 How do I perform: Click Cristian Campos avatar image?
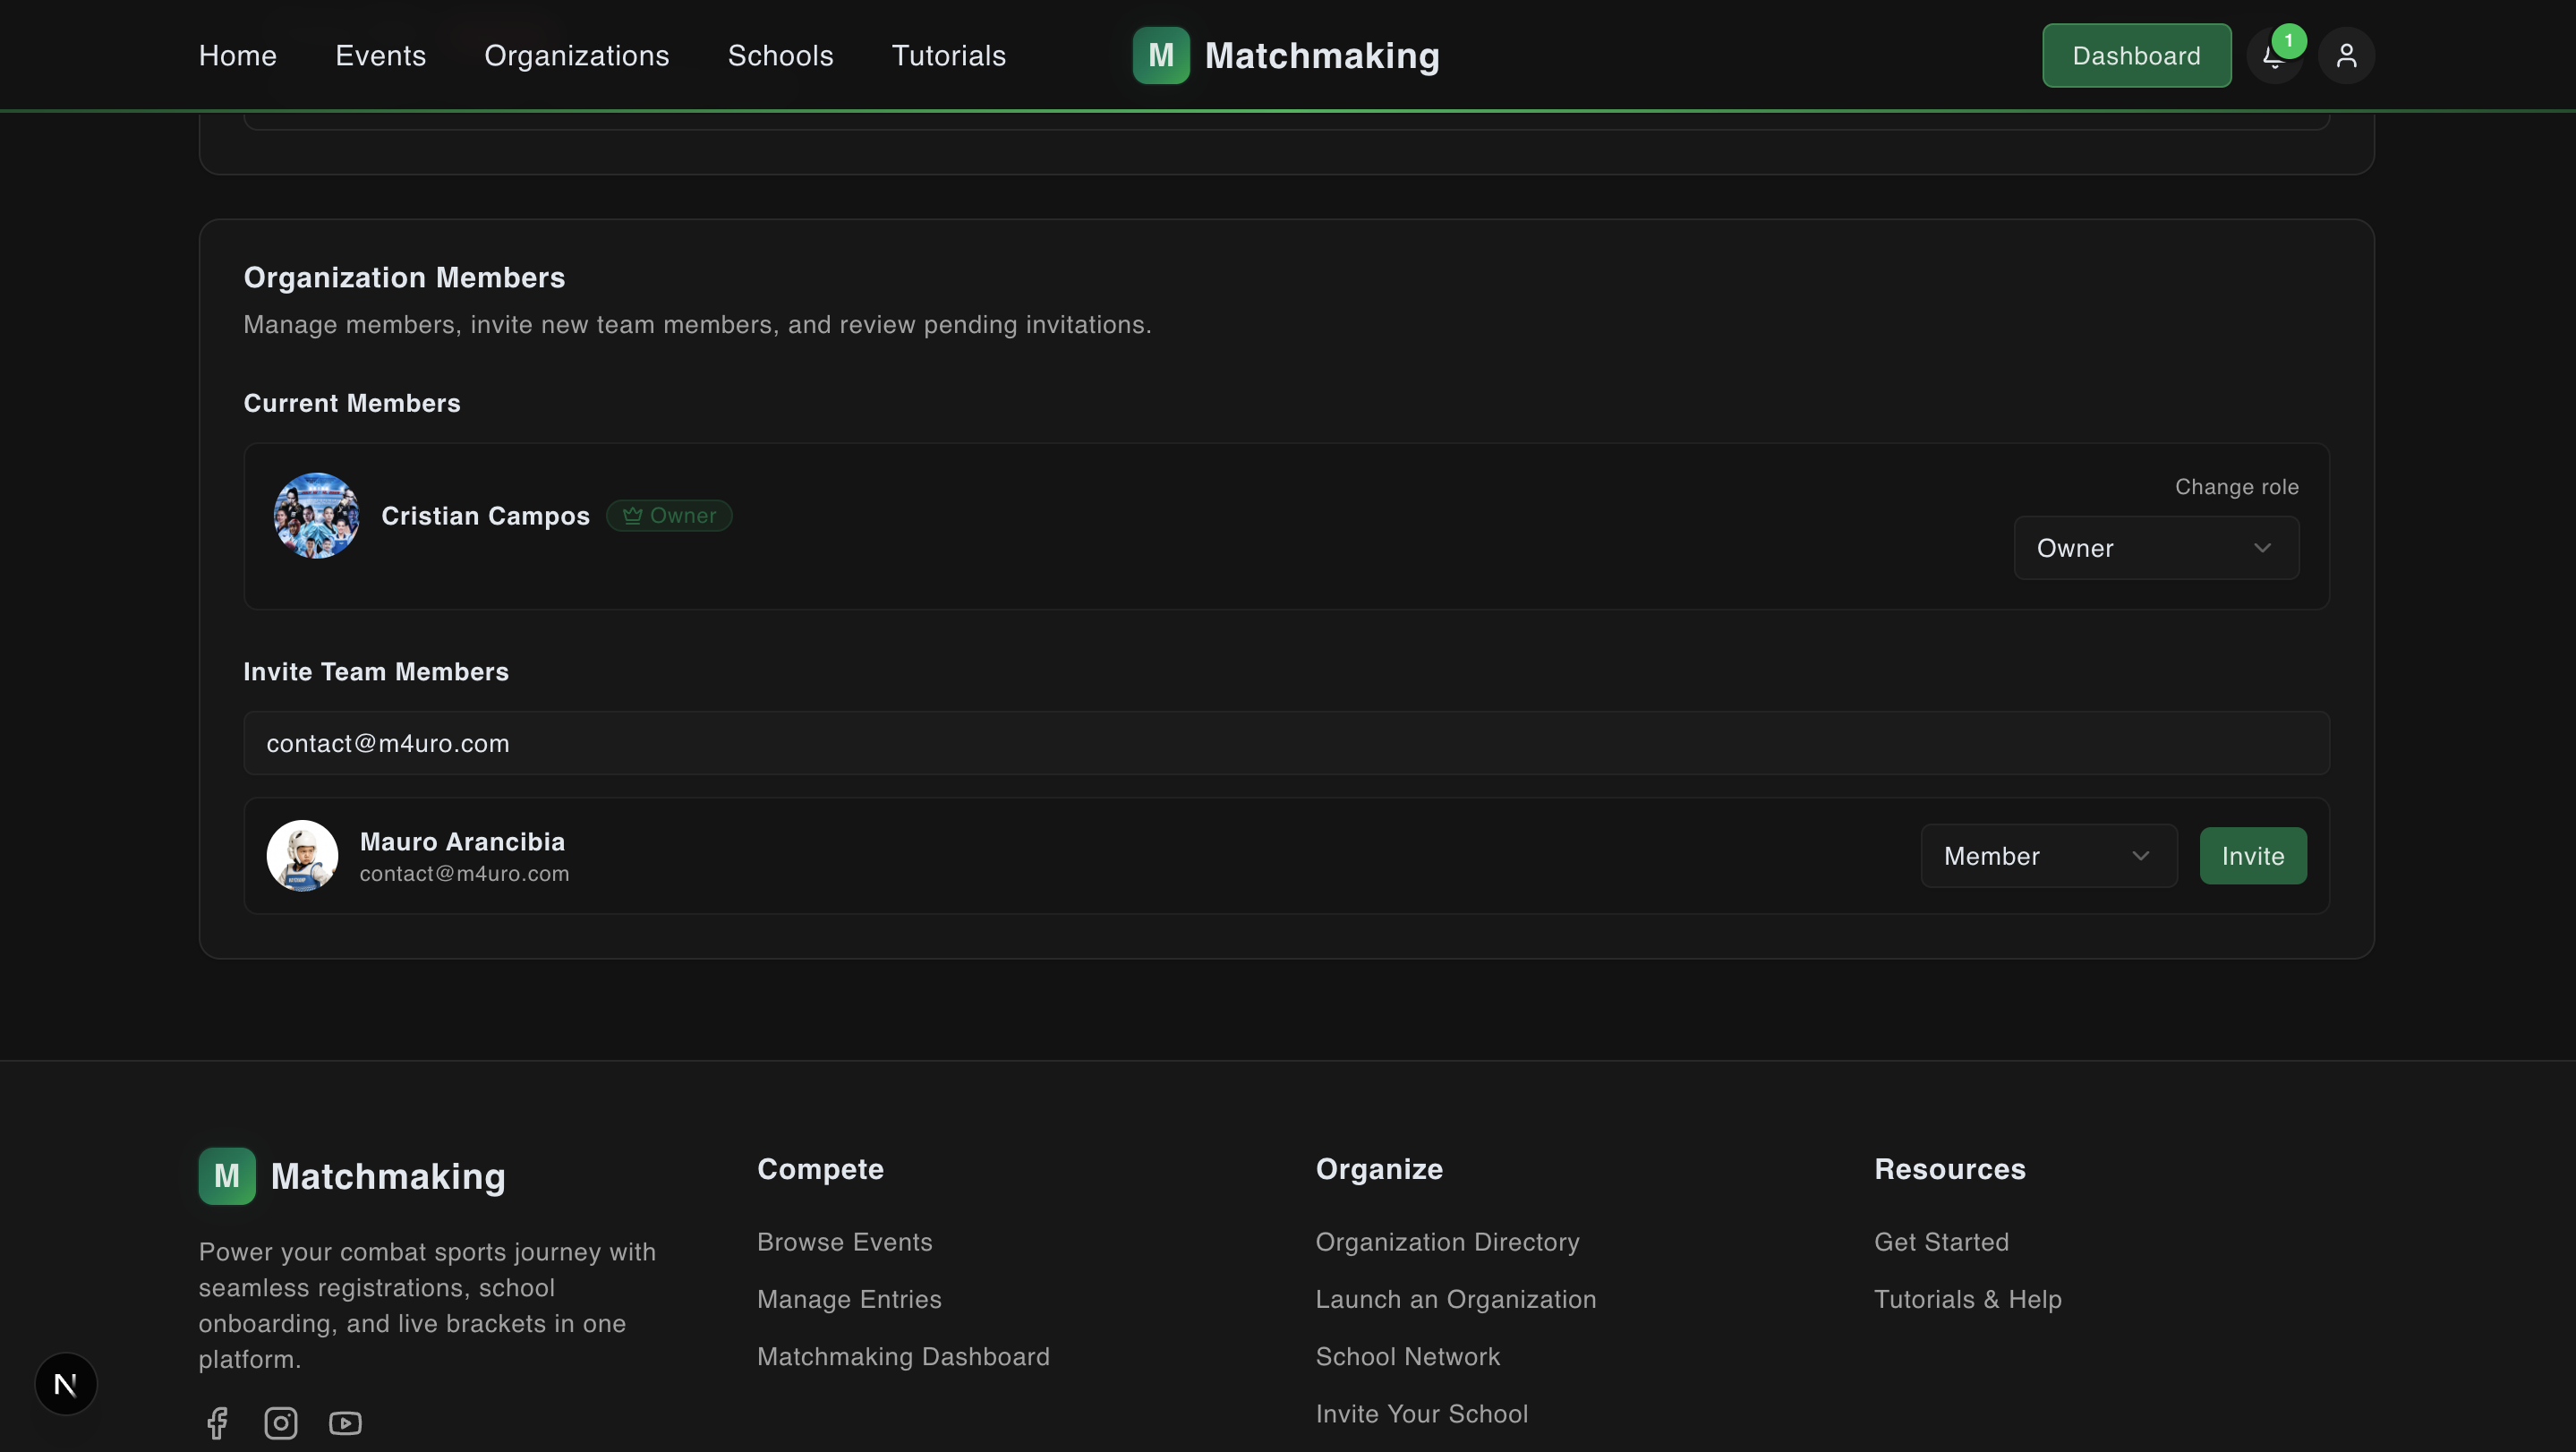[316, 516]
